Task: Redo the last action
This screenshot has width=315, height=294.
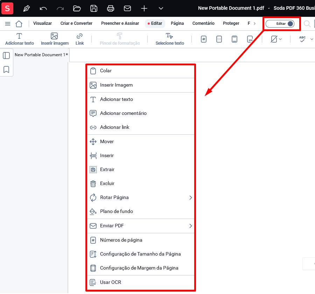Action: click(x=60, y=8)
